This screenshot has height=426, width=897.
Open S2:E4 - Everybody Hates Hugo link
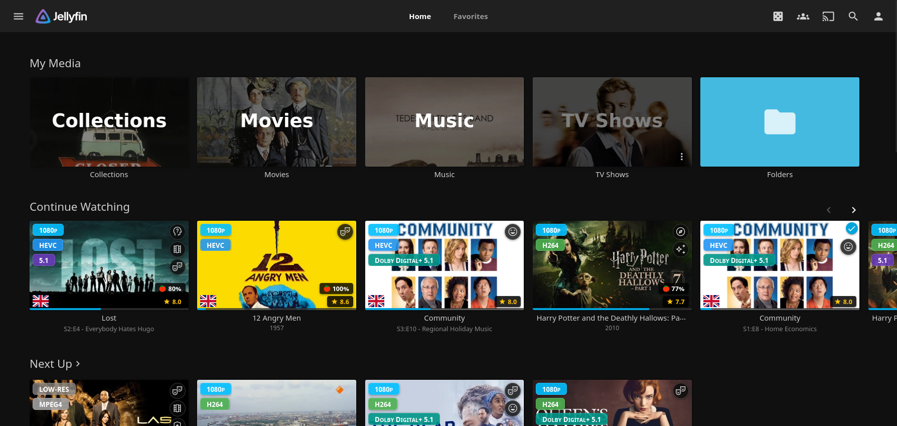[x=109, y=329]
